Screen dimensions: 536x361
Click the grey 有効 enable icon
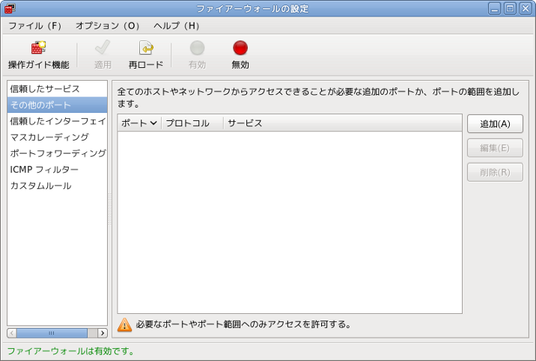click(197, 48)
